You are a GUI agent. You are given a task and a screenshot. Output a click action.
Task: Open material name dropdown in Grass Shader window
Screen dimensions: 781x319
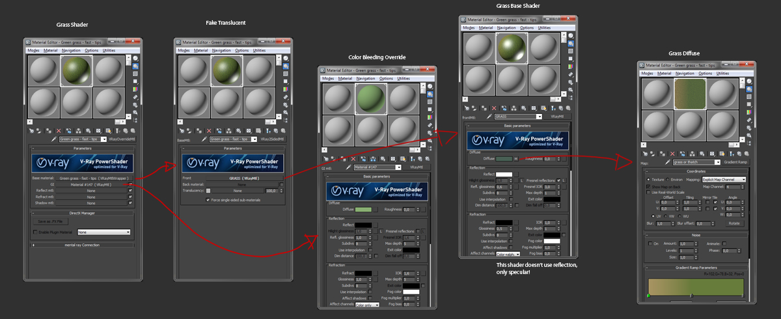[83, 139]
